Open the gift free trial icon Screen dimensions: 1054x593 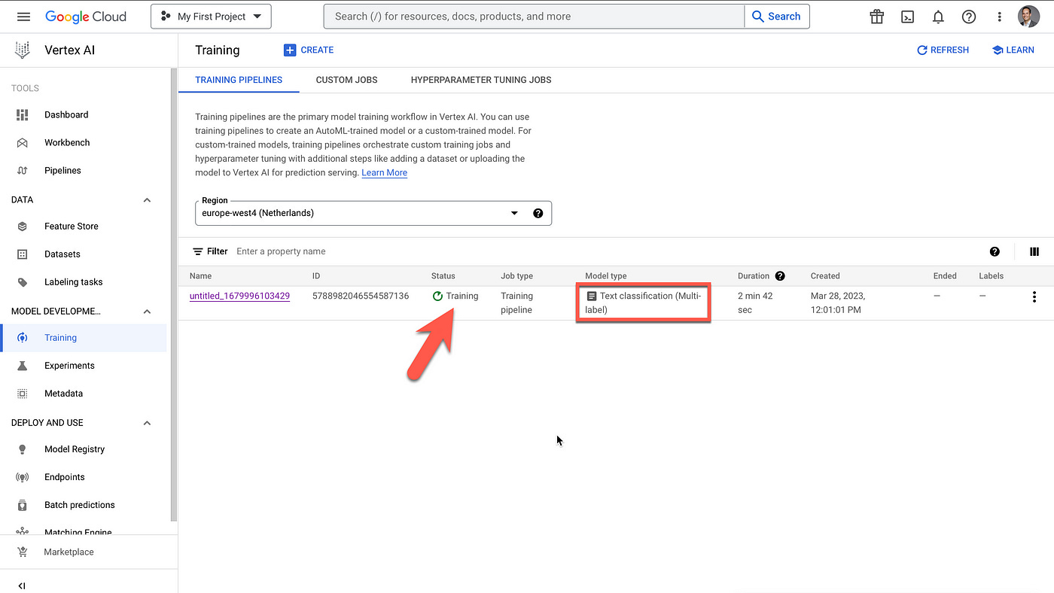tap(876, 17)
